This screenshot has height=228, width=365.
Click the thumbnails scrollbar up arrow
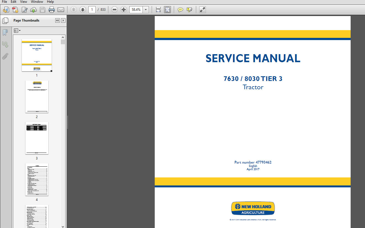coord(63,37)
